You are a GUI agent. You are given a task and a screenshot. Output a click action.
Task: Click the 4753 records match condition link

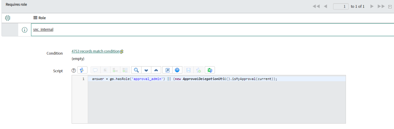tap(96, 51)
